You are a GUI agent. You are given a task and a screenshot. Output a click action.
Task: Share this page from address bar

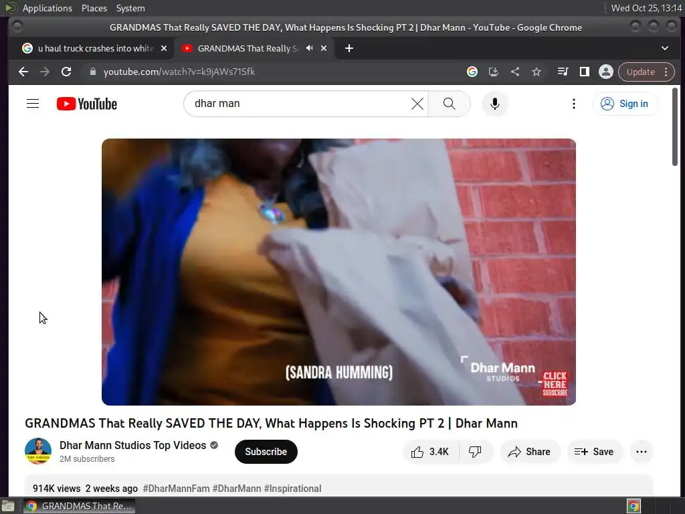point(515,72)
